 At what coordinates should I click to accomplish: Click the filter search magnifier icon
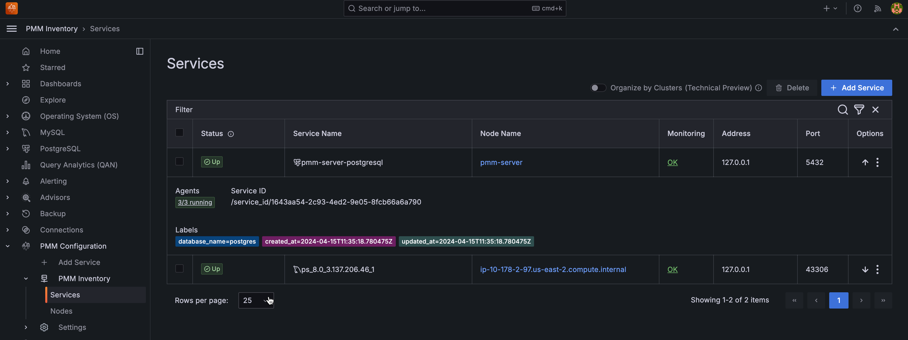point(842,109)
